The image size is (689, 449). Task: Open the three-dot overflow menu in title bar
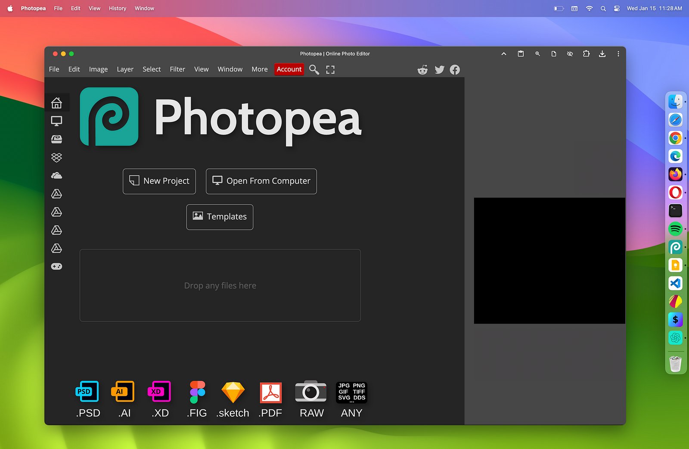[618, 54]
